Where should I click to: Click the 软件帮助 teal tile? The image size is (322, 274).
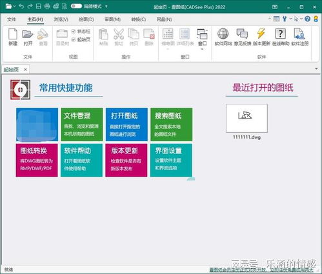point(81,161)
